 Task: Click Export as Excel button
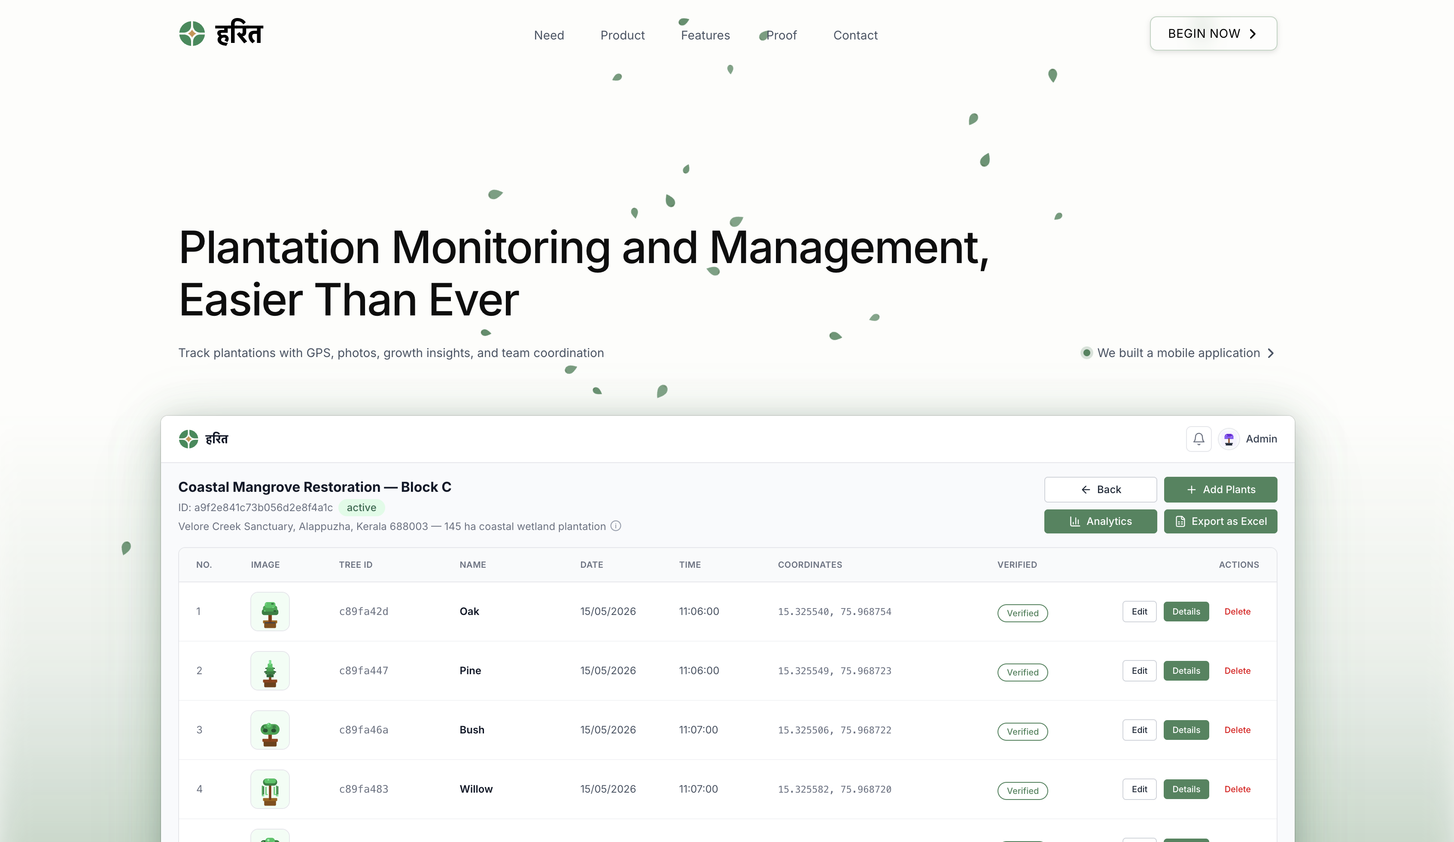pos(1220,521)
